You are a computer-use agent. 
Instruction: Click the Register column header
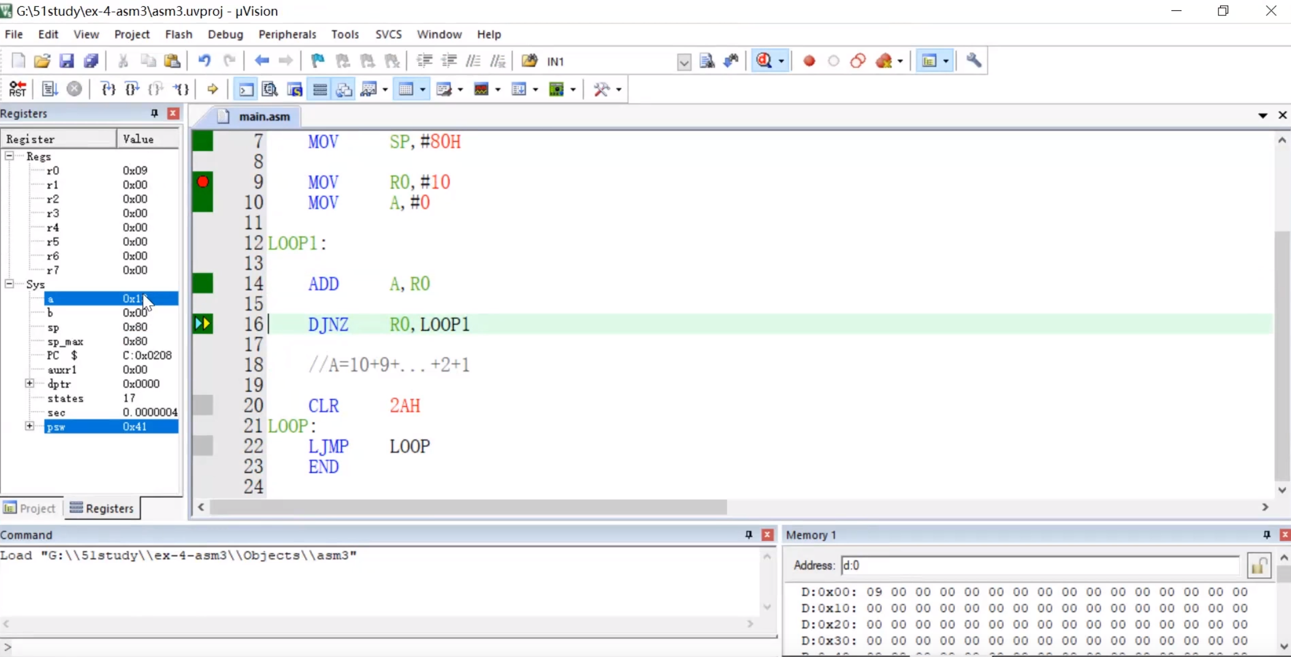click(x=59, y=139)
